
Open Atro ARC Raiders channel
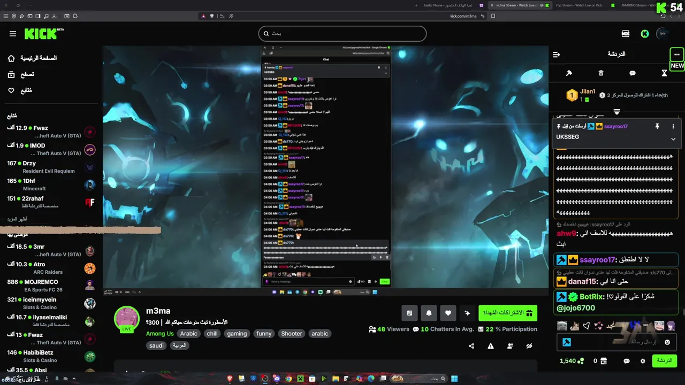(51, 268)
